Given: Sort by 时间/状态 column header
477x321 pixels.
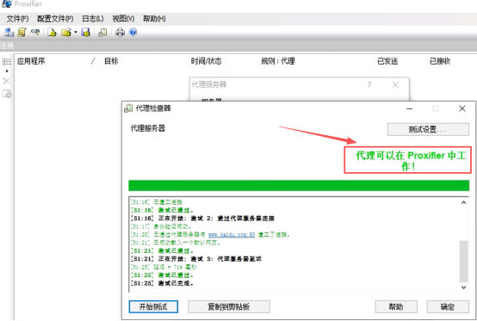Looking at the screenshot, I should click(x=206, y=61).
